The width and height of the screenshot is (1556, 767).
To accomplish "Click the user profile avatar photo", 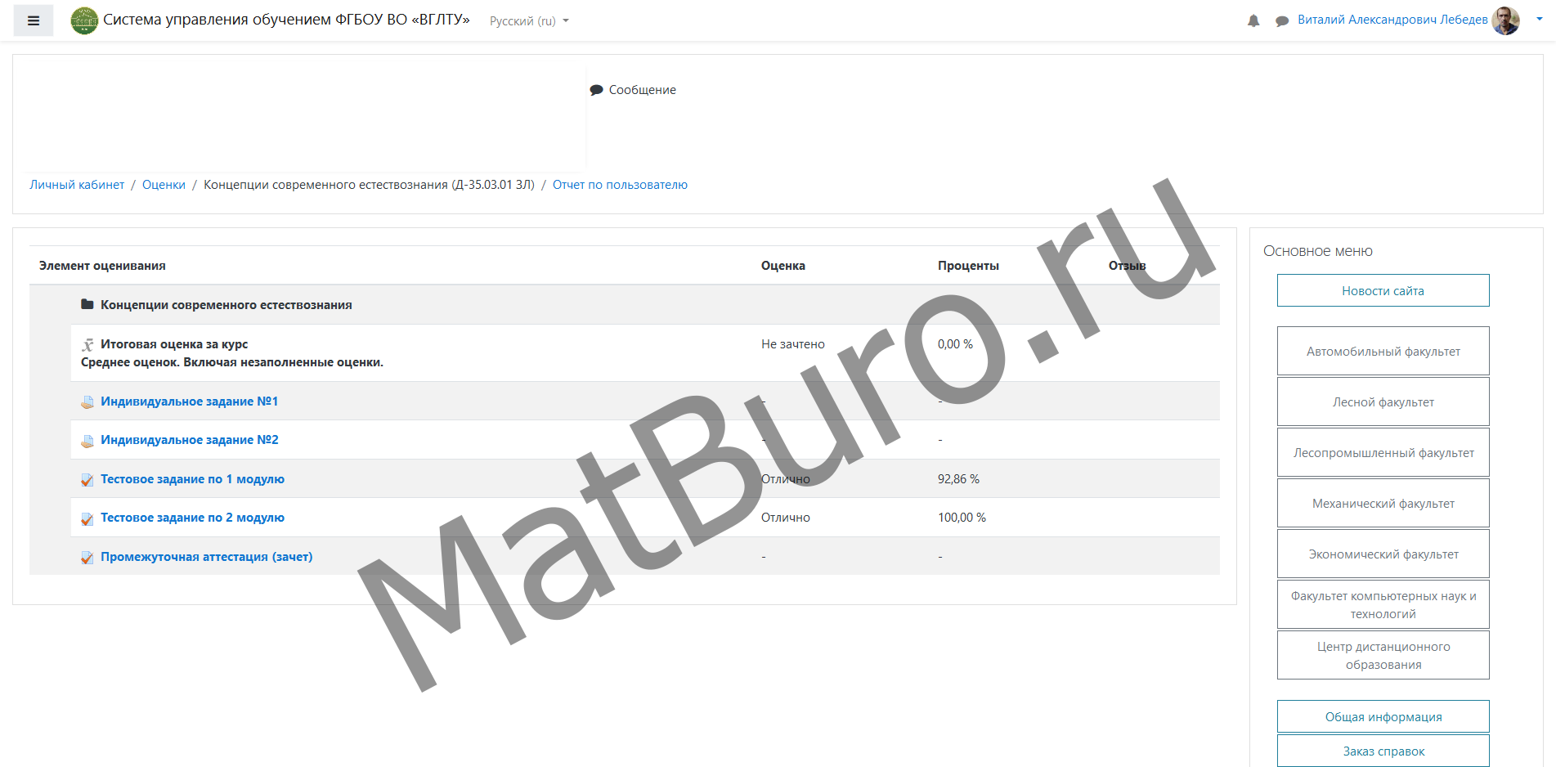I will (x=1504, y=20).
